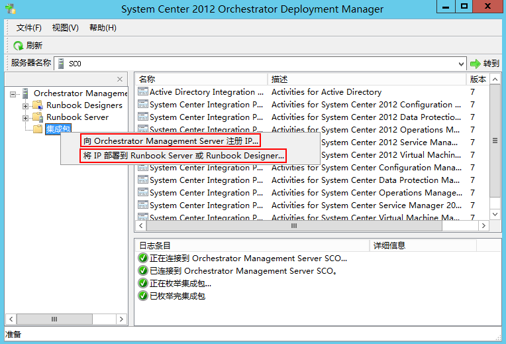Click icon of the Data Protection Ma... pack row

coord(143,180)
